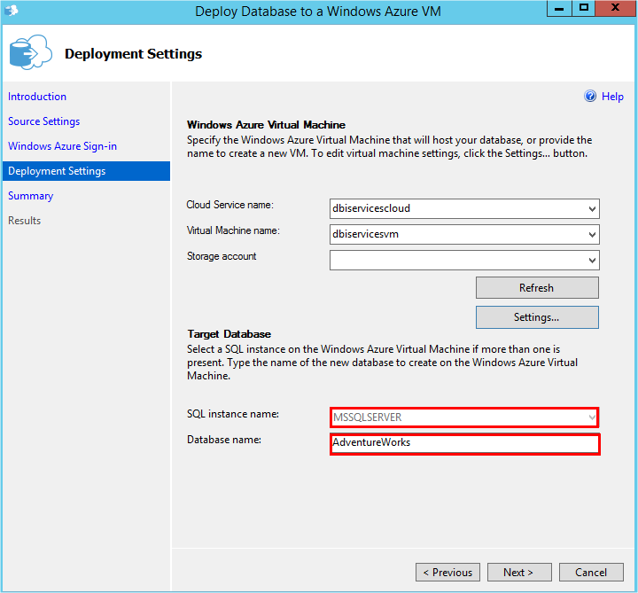Click the Target Database heading
The width and height of the screenshot is (638, 593).
click(230, 334)
